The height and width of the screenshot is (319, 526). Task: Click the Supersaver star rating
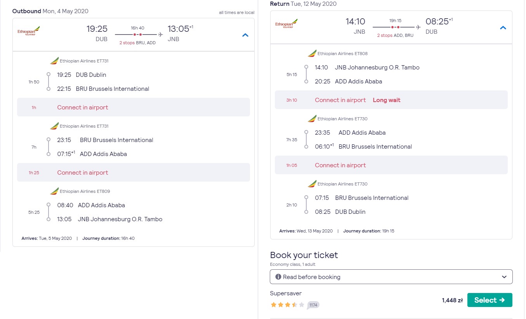288,305
